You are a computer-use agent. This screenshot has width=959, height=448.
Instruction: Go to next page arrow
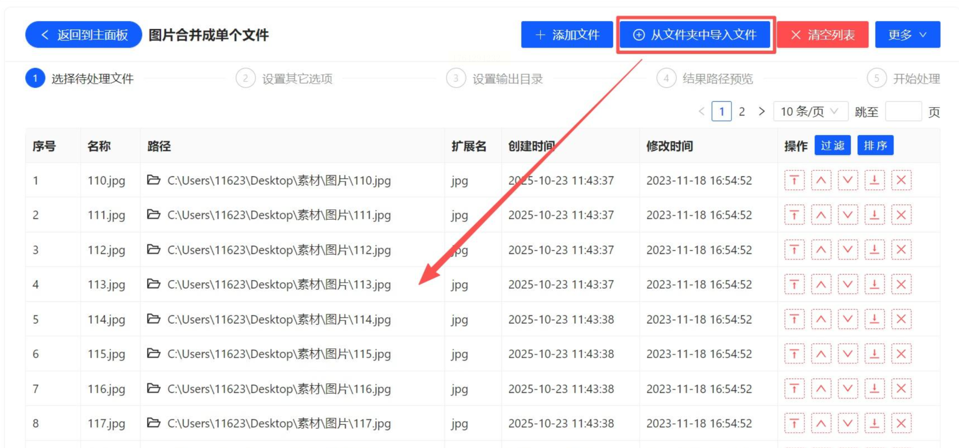point(761,111)
